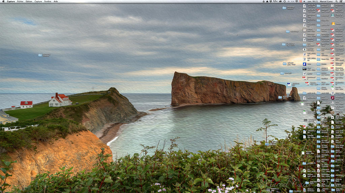Click the Wi-Fi status icon
This screenshot has height=193, width=345.
[x=296, y=2]
